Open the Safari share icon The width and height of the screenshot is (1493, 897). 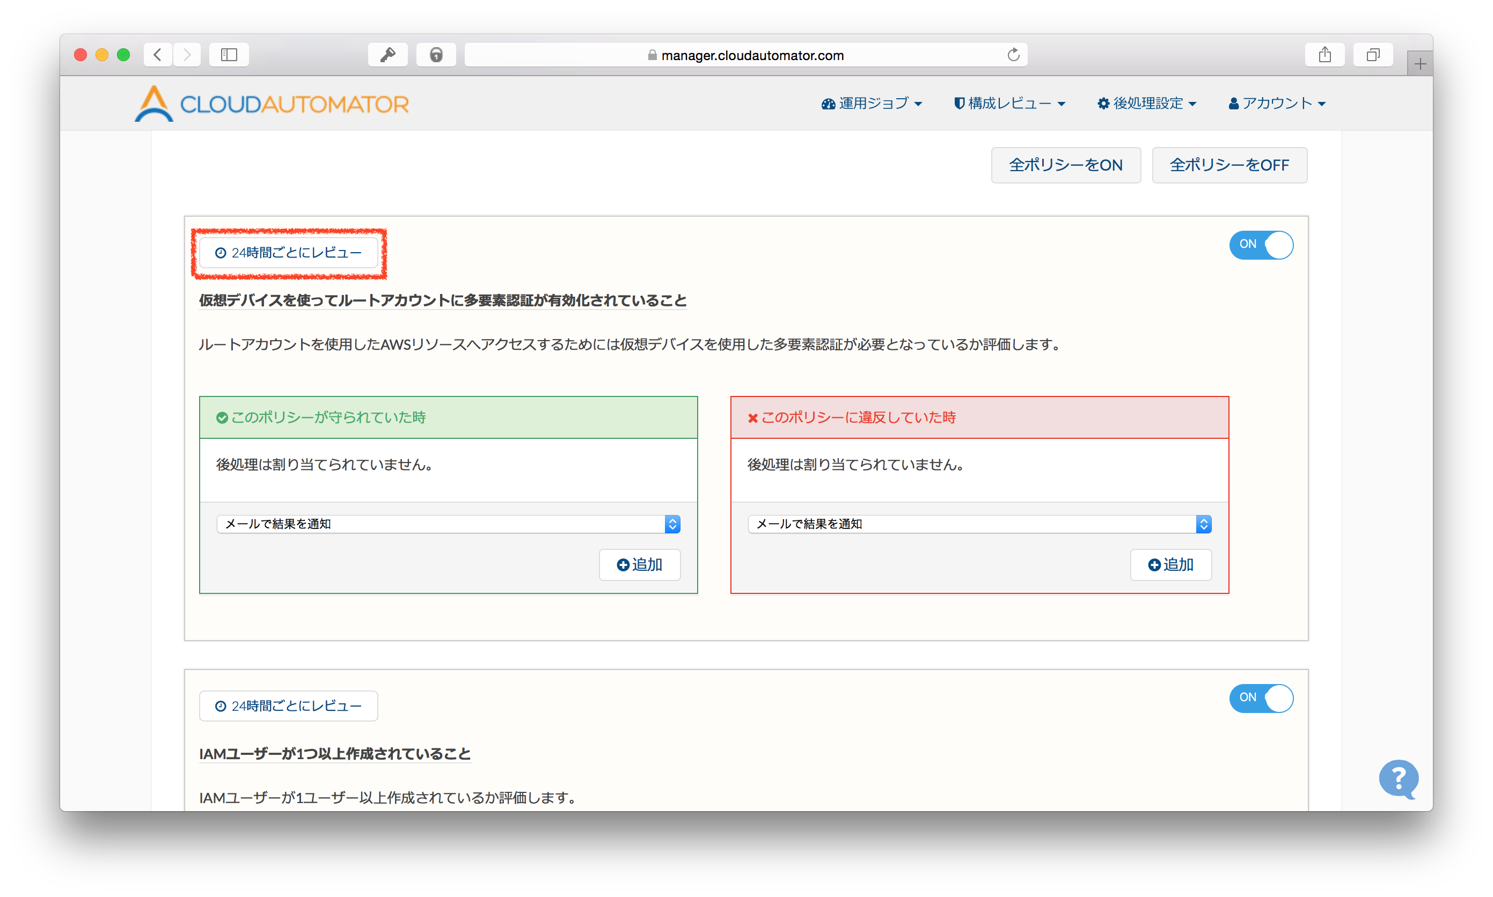click(1324, 55)
